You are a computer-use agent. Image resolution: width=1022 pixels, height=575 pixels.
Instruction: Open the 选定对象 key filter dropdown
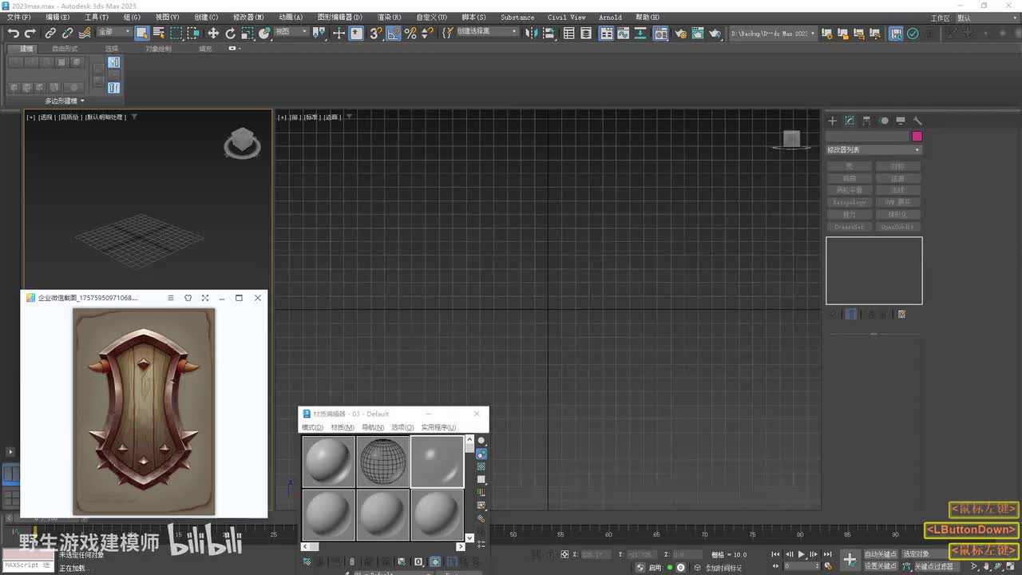pos(925,554)
